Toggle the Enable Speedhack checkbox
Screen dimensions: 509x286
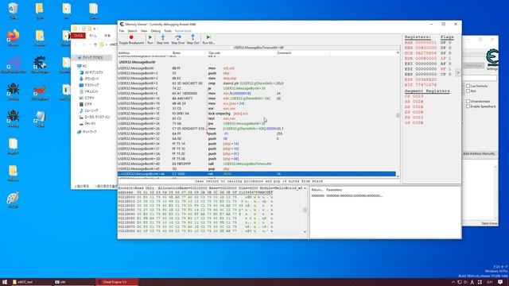[468, 106]
